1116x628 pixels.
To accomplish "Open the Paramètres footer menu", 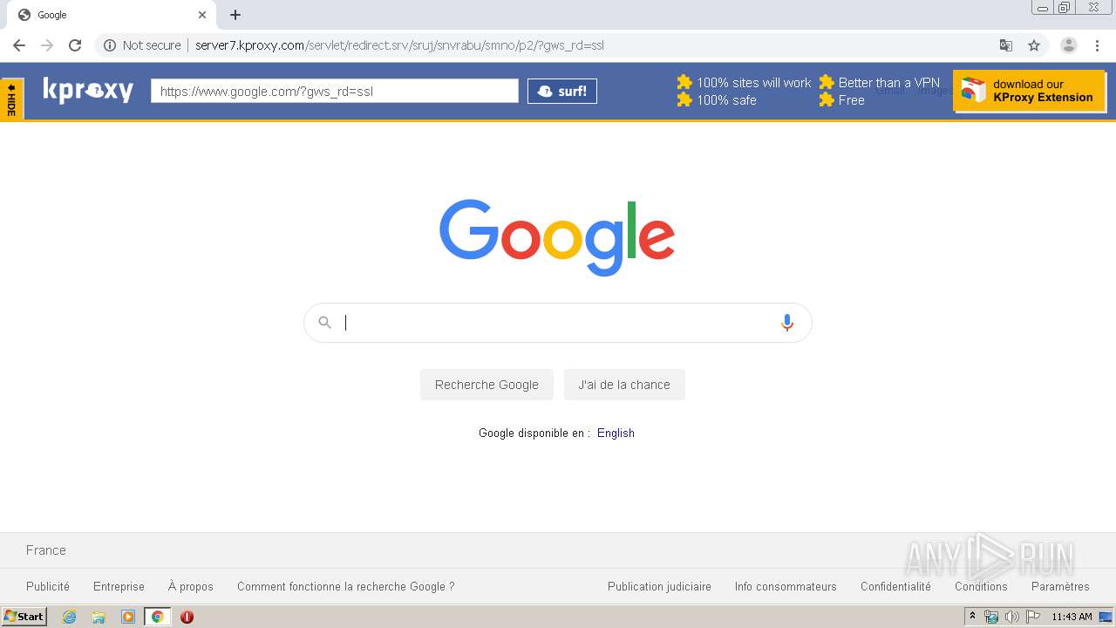I will click(1060, 587).
